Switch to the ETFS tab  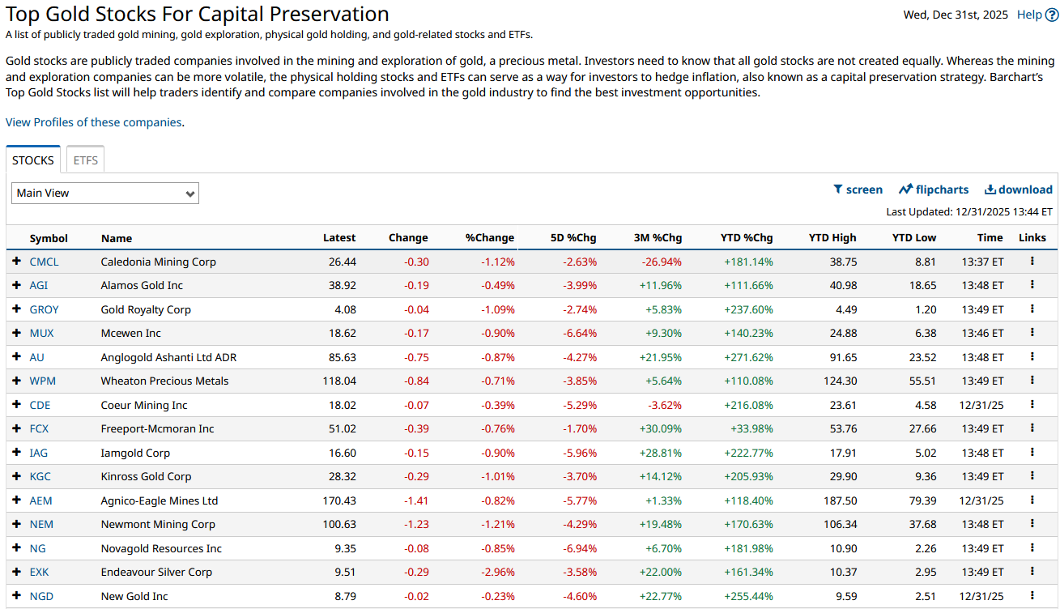(85, 160)
